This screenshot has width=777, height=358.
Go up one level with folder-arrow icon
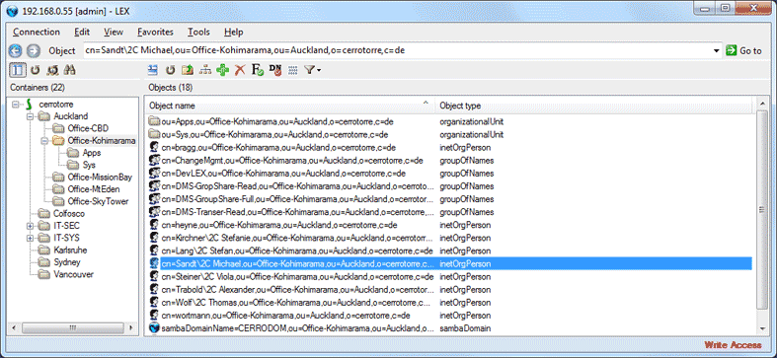188,70
